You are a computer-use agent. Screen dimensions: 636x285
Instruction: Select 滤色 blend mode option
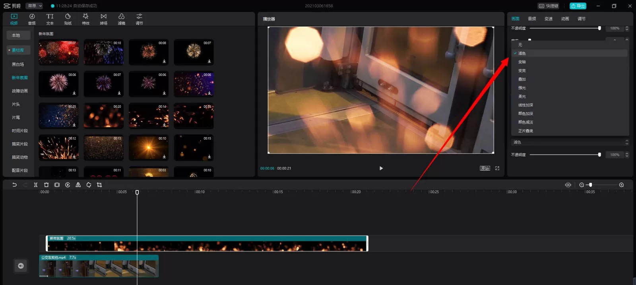point(570,53)
